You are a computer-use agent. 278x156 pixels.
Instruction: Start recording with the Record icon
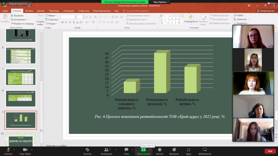point(159,151)
